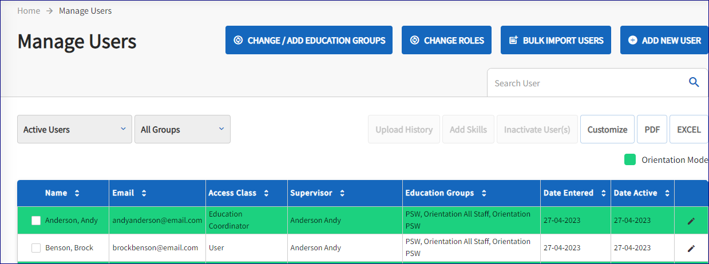Image resolution: width=709 pixels, height=264 pixels.
Task: Click the green Orientation Mode swatch
Action: [630, 159]
